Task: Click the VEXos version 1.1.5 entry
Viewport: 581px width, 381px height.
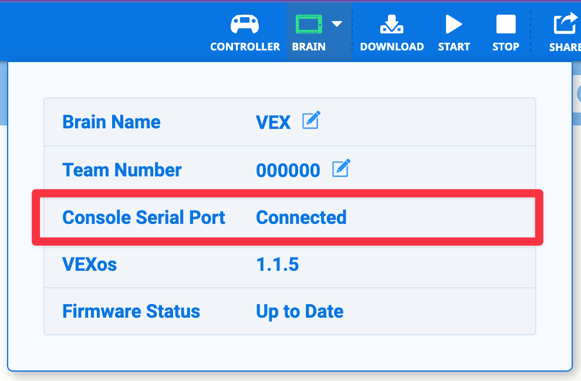Action: point(276,264)
